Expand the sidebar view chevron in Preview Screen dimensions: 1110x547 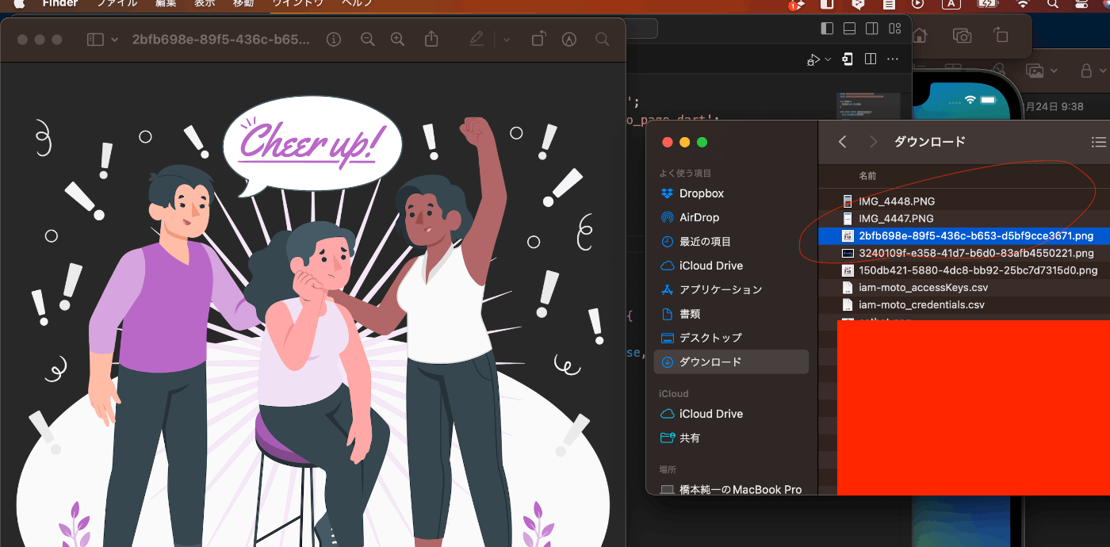115,40
